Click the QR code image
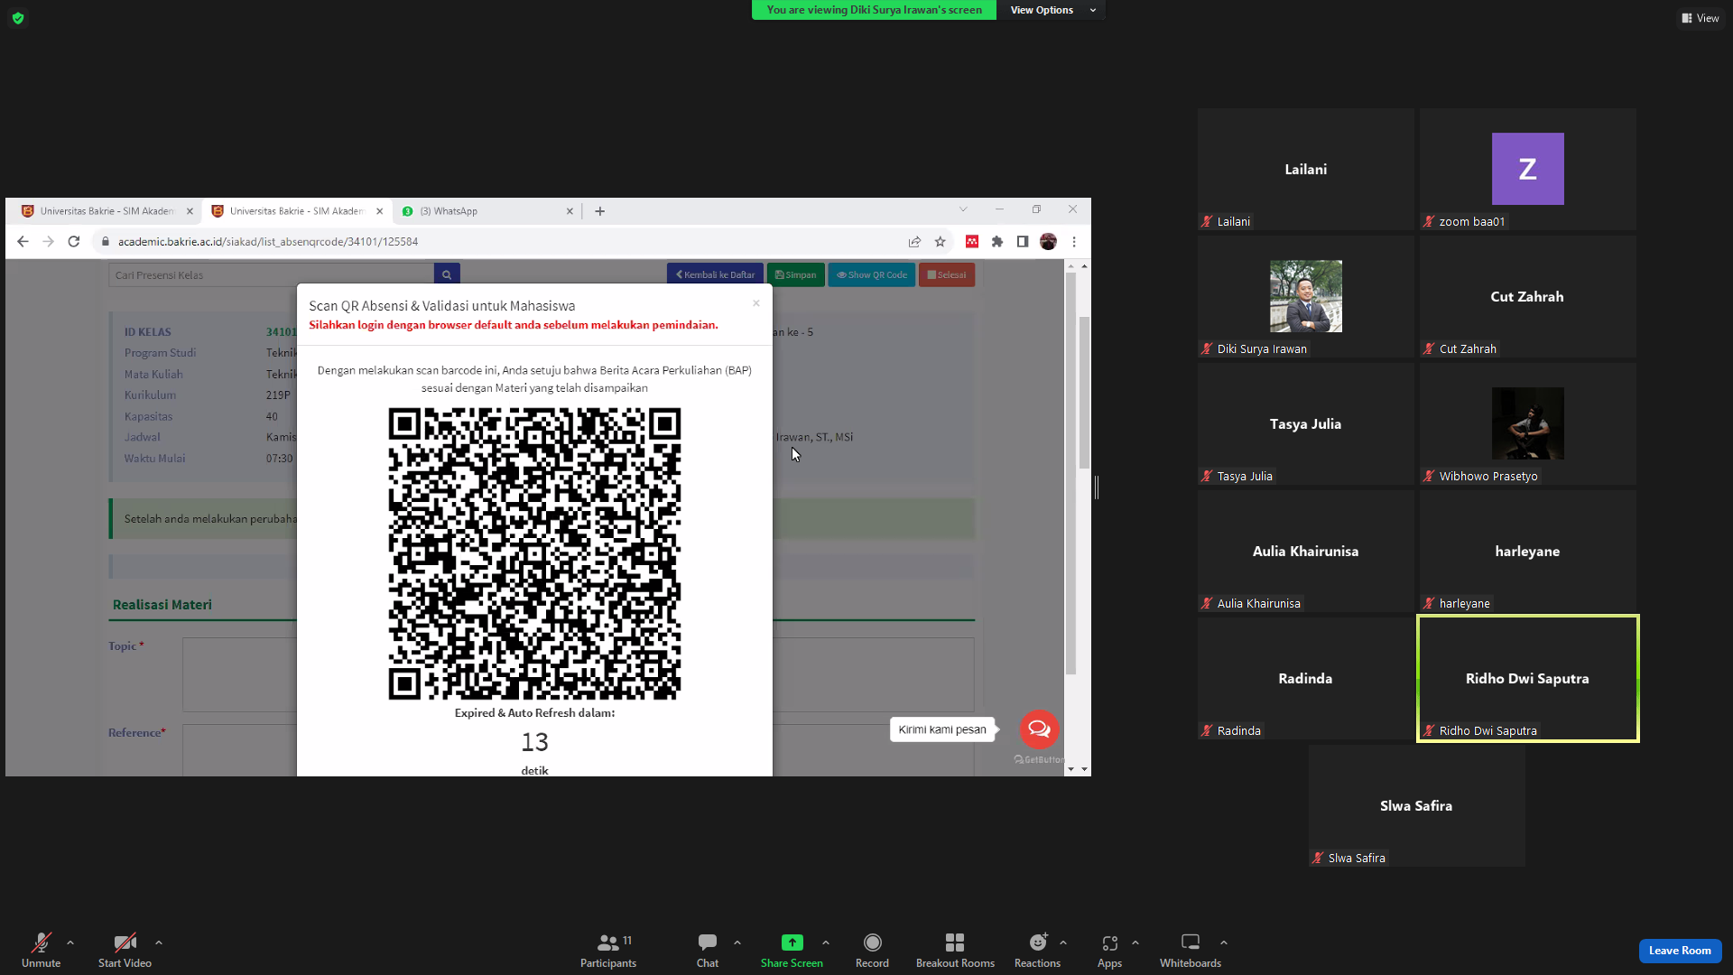 pyautogui.click(x=534, y=553)
